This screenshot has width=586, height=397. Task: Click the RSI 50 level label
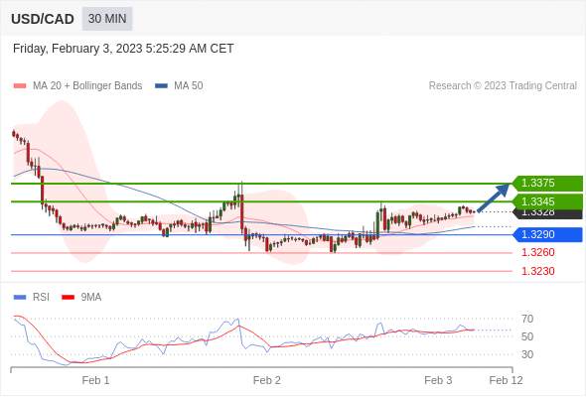527,336
